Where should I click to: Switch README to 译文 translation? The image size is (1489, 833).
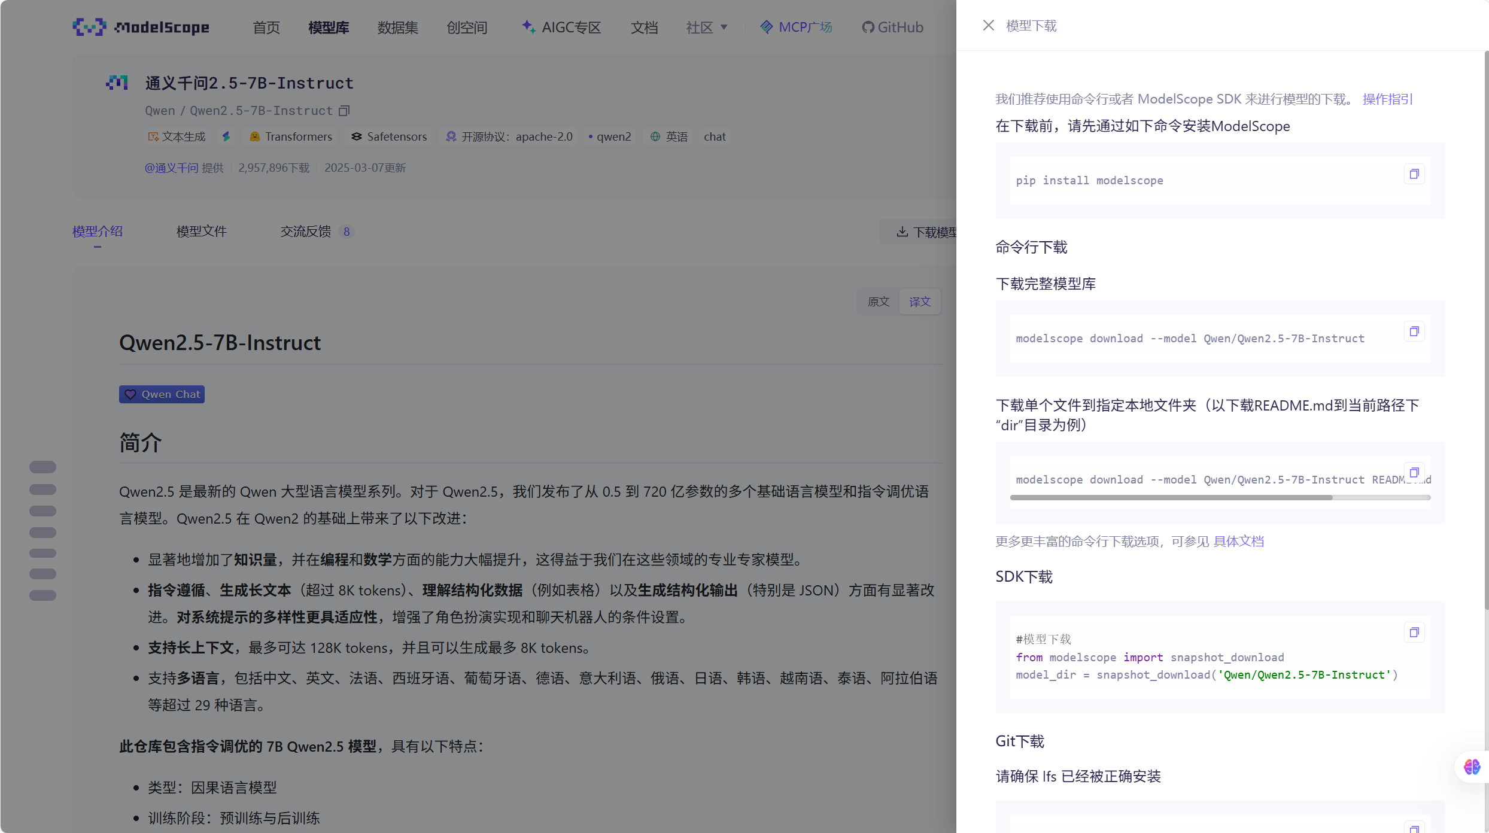[x=920, y=302]
